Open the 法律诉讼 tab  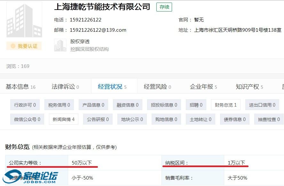(x=65, y=87)
